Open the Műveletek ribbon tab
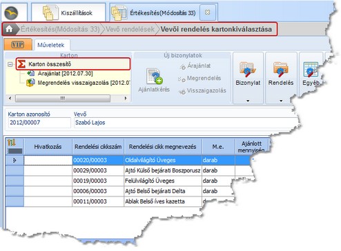This screenshot has height=251, width=341. 51,45
